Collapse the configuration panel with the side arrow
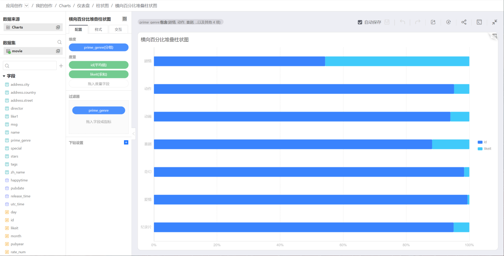 tap(133, 134)
